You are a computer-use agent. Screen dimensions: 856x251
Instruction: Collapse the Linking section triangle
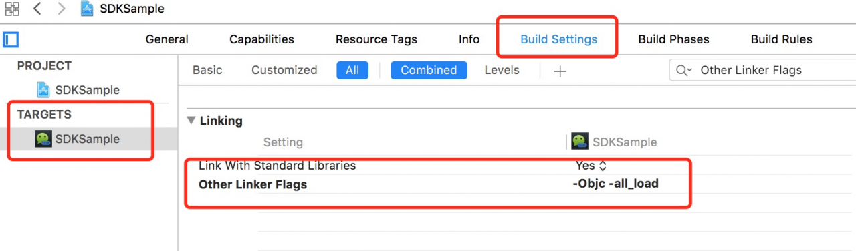coord(191,121)
